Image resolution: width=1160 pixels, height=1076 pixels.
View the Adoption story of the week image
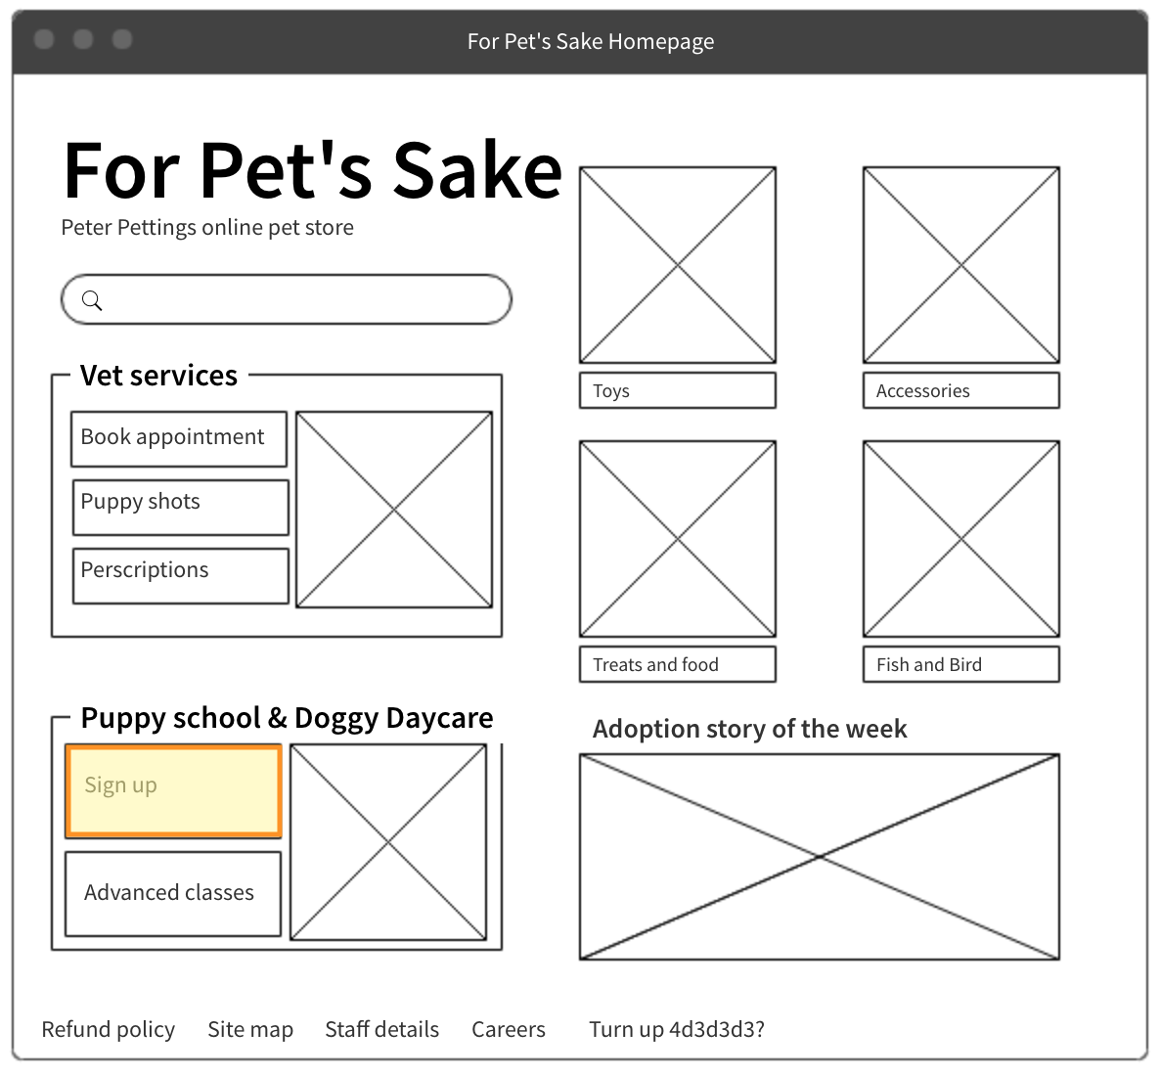(x=819, y=856)
